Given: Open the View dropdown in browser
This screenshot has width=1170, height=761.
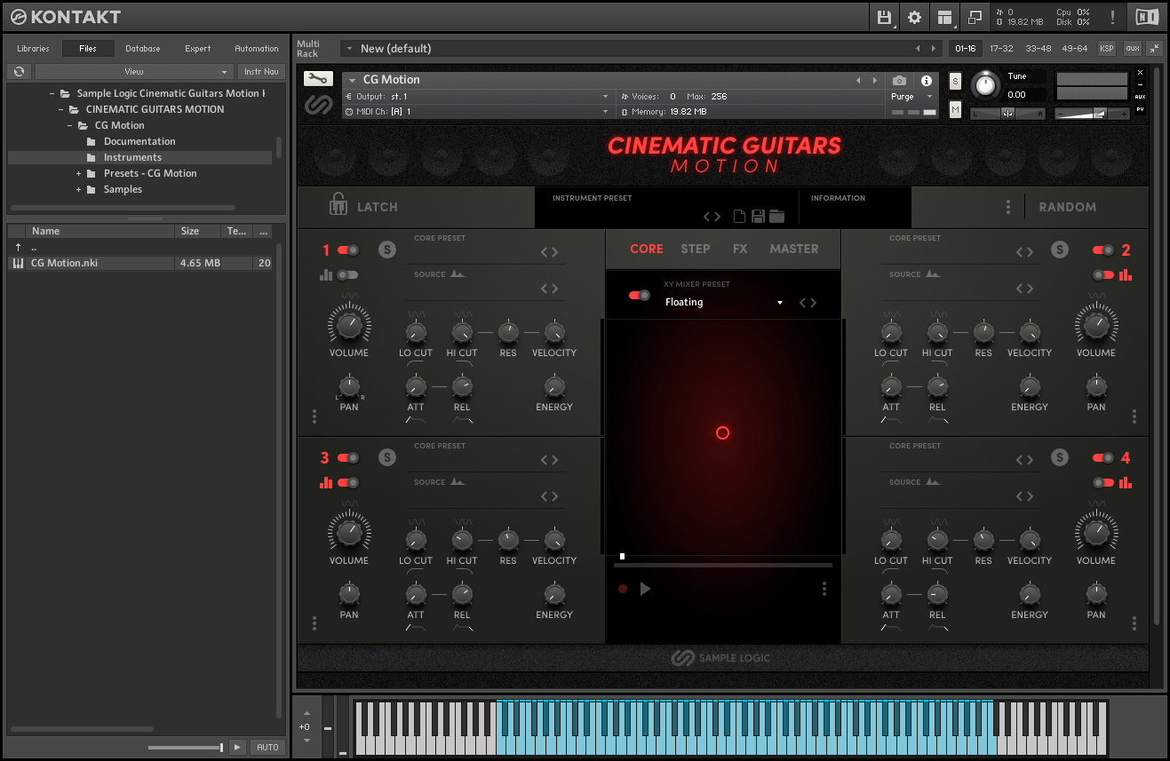Looking at the screenshot, I should [x=134, y=71].
